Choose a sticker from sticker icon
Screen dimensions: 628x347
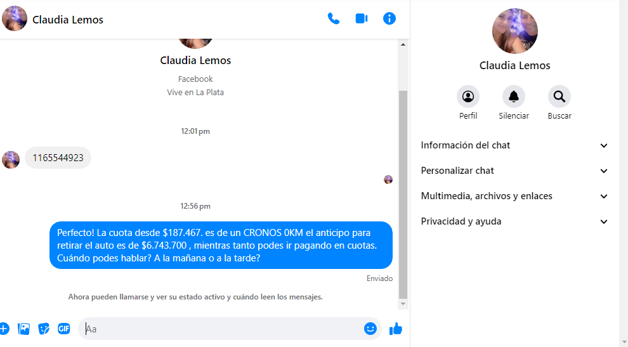(44, 329)
